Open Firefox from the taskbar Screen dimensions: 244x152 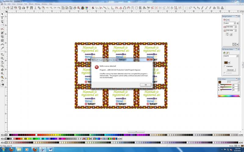point(11,149)
